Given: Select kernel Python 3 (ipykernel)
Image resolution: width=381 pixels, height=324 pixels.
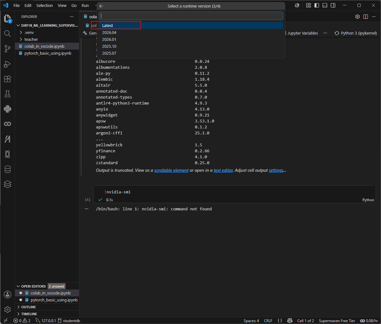Looking at the screenshot, I should pos(356,33).
